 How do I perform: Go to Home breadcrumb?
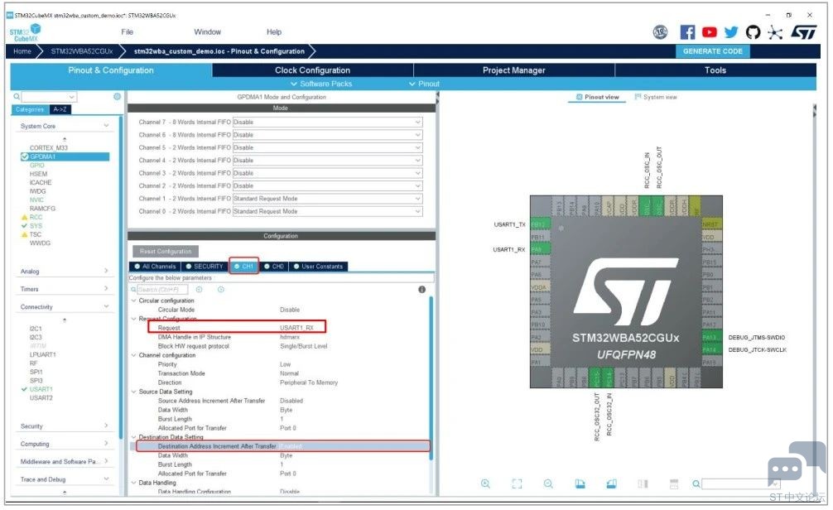[22, 51]
